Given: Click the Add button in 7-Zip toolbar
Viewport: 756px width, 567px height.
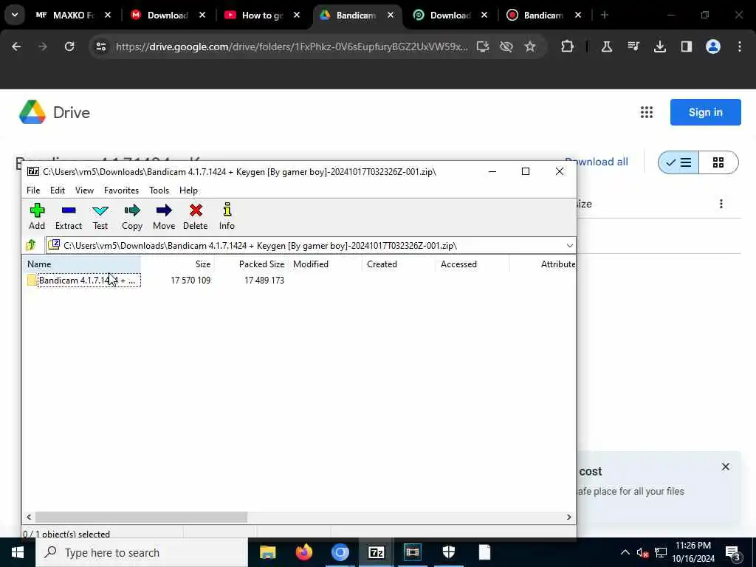Looking at the screenshot, I should (37, 216).
